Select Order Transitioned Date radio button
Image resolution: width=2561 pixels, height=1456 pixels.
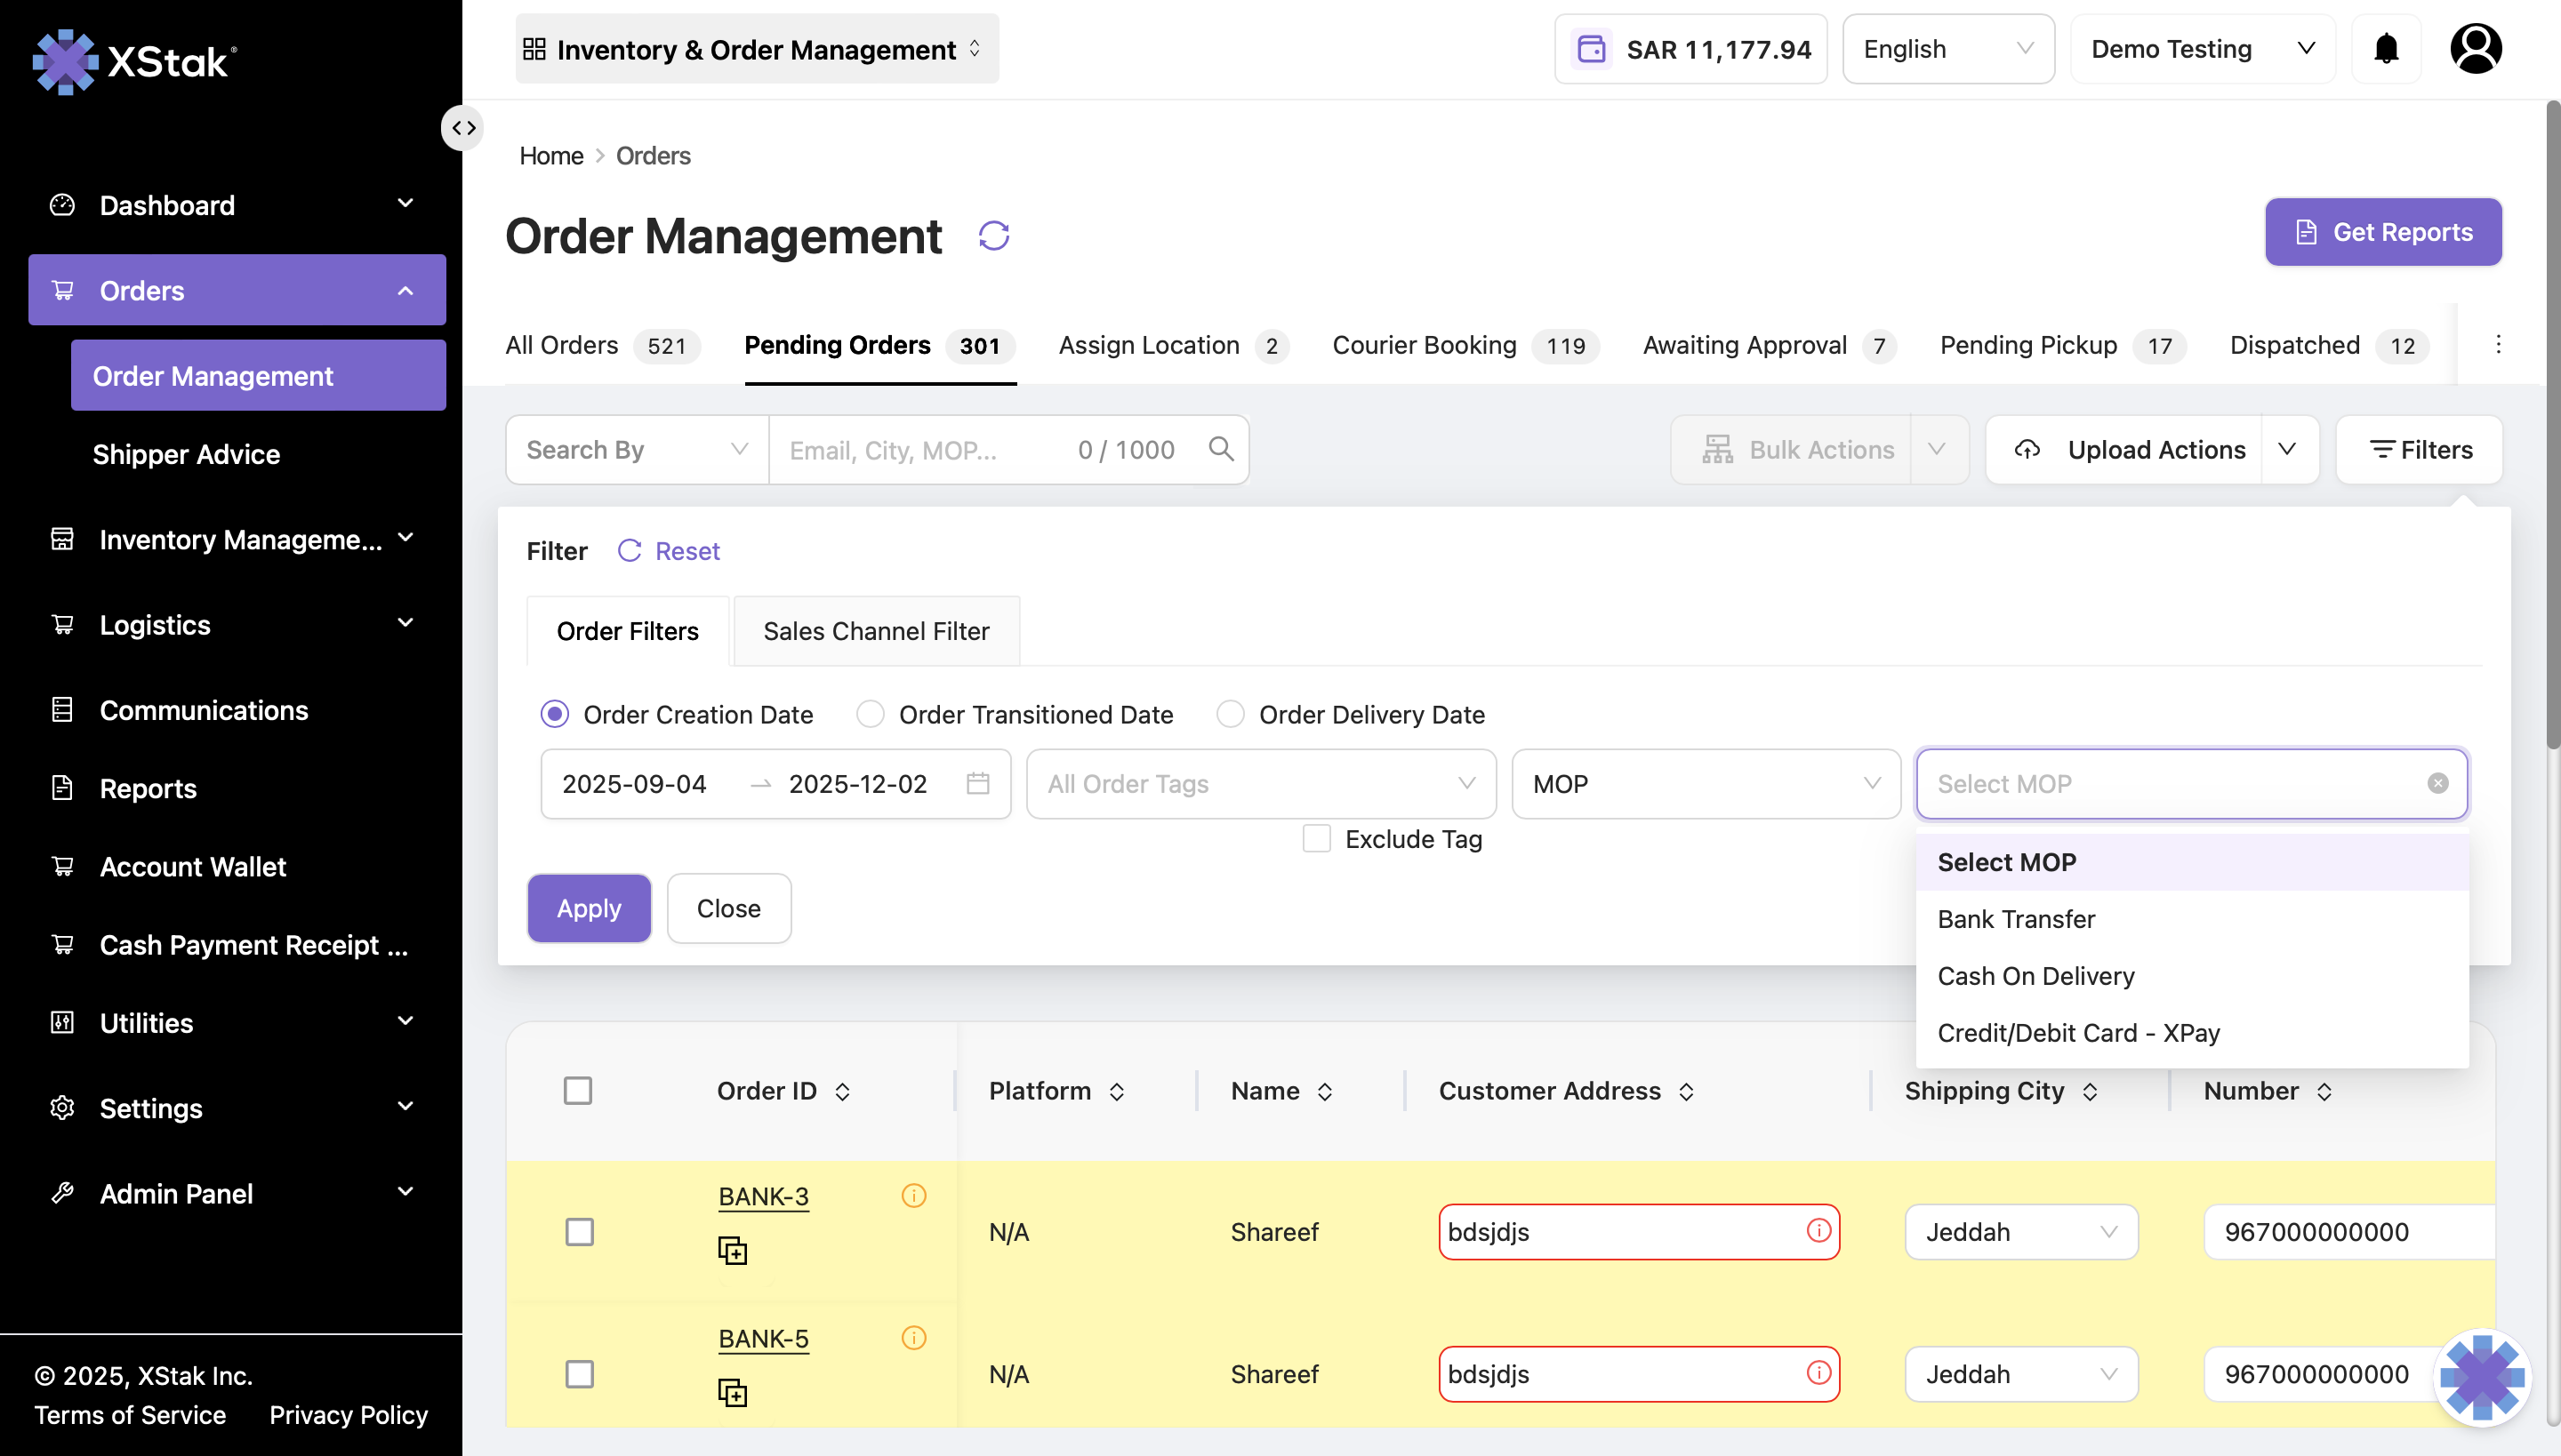coord(871,714)
